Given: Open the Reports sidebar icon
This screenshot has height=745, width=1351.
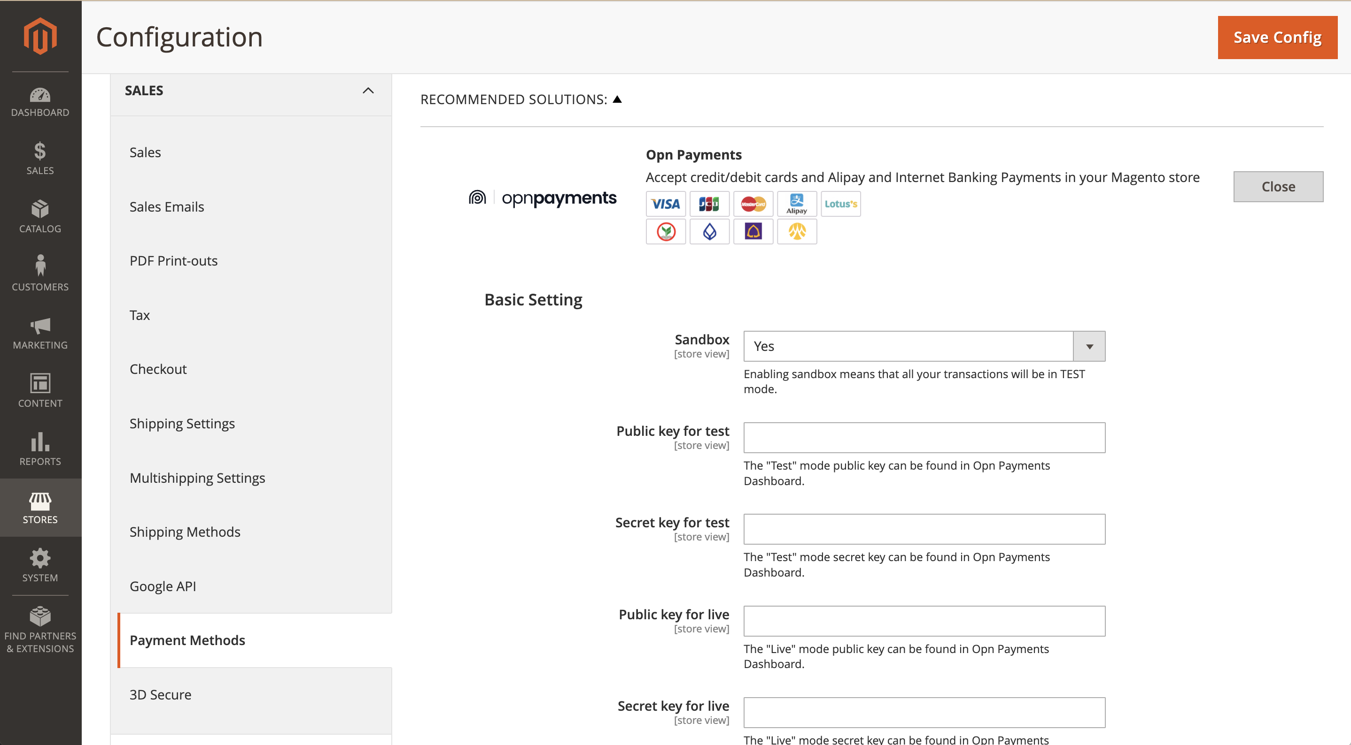Looking at the screenshot, I should (40, 449).
